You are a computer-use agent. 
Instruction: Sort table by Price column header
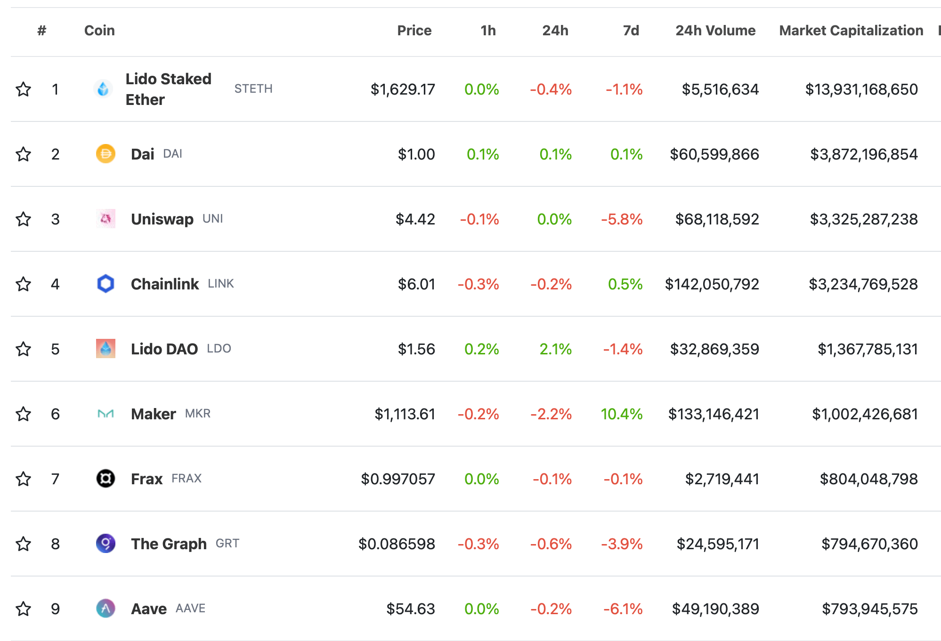pyautogui.click(x=414, y=31)
